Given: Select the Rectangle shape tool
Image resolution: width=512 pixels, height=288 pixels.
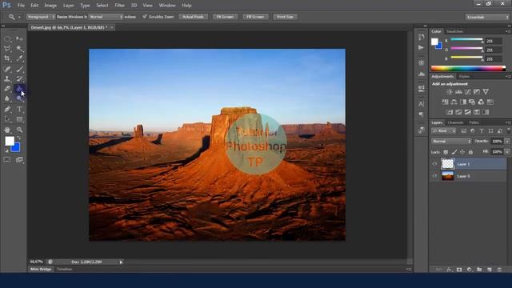Looking at the screenshot, I should [x=19, y=119].
